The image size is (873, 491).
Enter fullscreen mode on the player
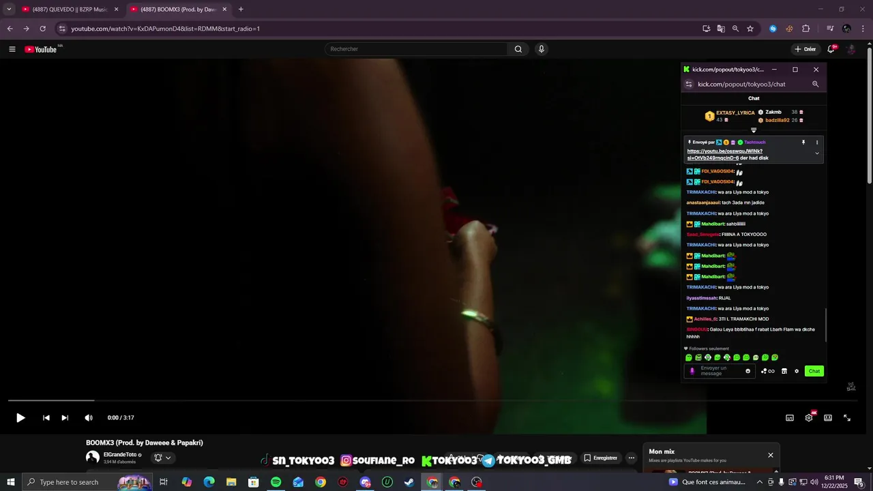(x=847, y=418)
